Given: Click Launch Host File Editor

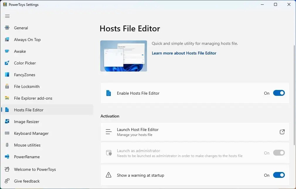Looking at the screenshot, I should pos(138,130).
